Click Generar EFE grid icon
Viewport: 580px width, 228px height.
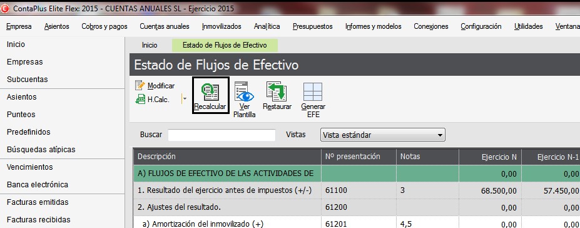tap(313, 91)
